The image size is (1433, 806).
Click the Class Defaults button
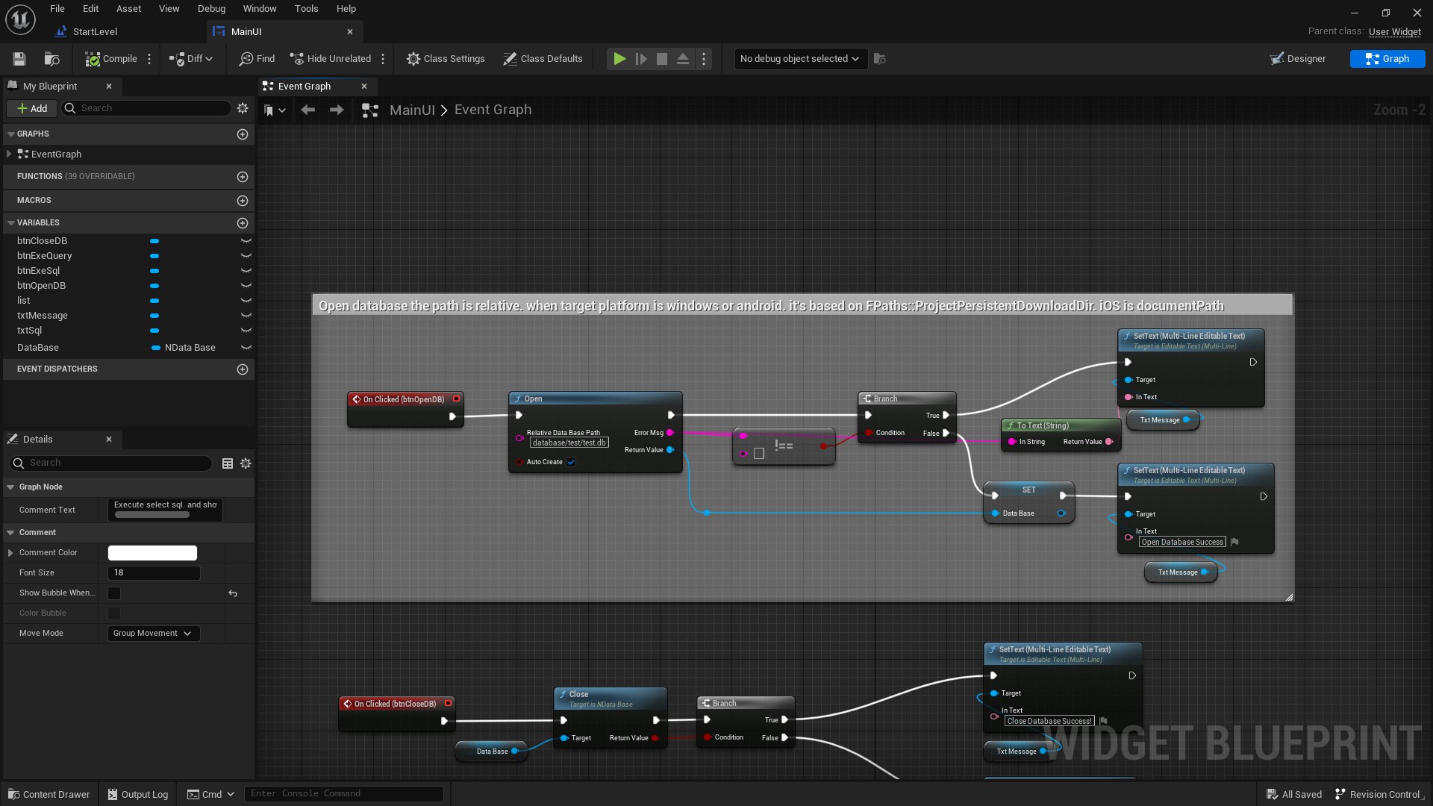coord(543,59)
